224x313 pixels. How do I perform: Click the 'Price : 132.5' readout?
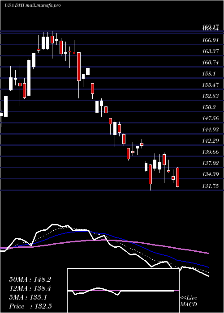pyautogui.click(x=30, y=306)
